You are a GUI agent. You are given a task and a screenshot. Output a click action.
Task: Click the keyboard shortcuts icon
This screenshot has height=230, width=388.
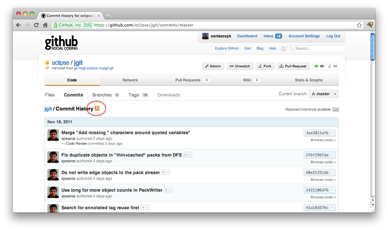point(336,109)
